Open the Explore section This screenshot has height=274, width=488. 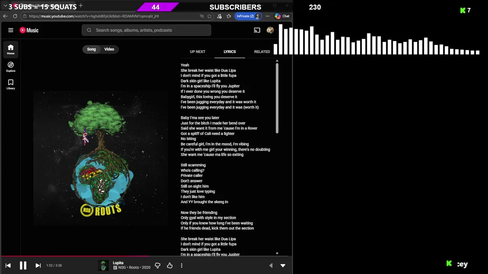coord(11,67)
